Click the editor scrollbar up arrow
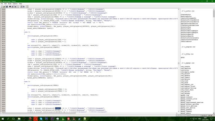 pos(178,9)
